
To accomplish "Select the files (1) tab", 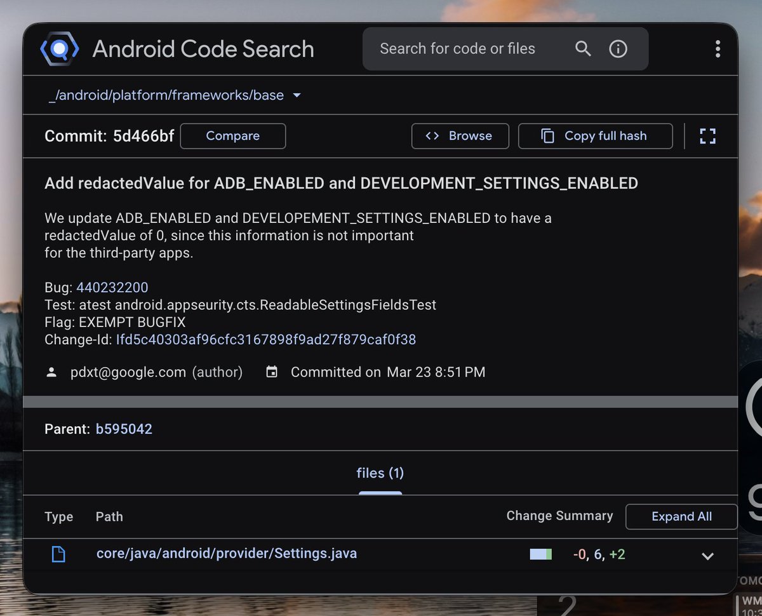I will (x=380, y=473).
